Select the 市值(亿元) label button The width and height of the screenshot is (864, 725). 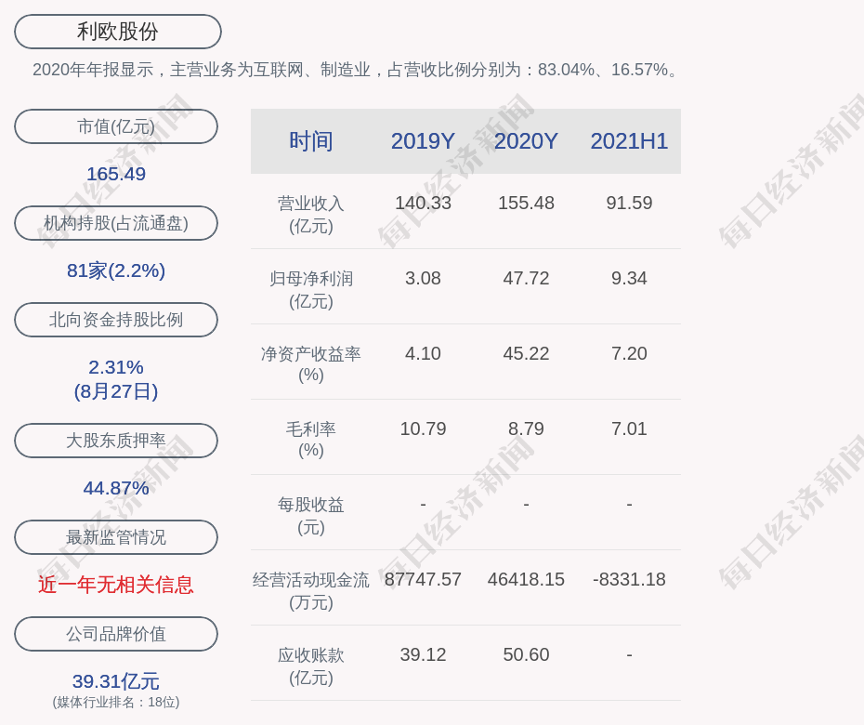point(116,126)
